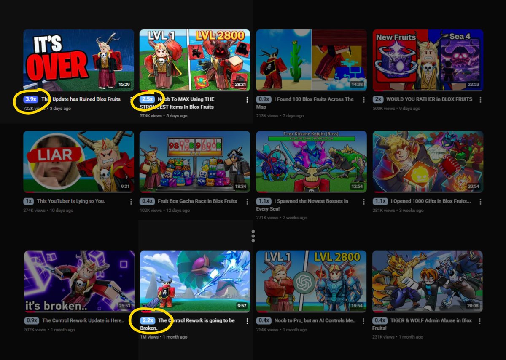The width and height of the screenshot is (506, 360).
Task: Open options menu for This YouTuber is Lying
Action: 131,202
